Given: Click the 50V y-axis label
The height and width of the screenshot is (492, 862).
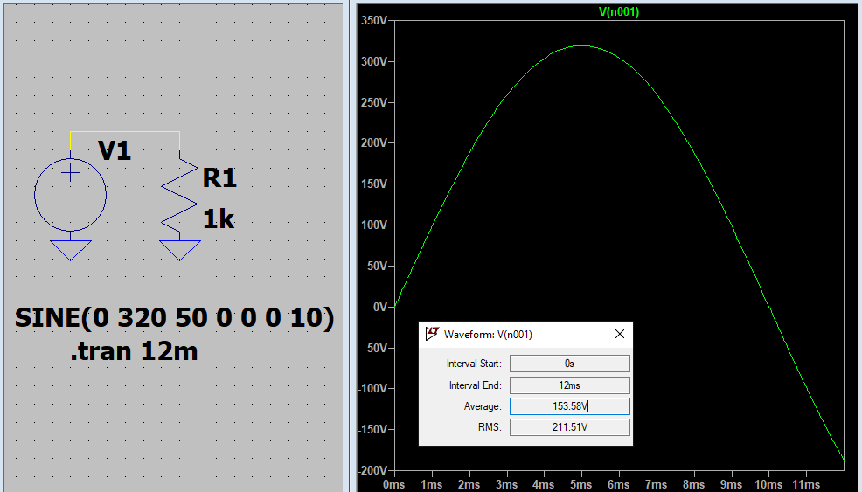Looking at the screenshot, I should click(x=378, y=266).
